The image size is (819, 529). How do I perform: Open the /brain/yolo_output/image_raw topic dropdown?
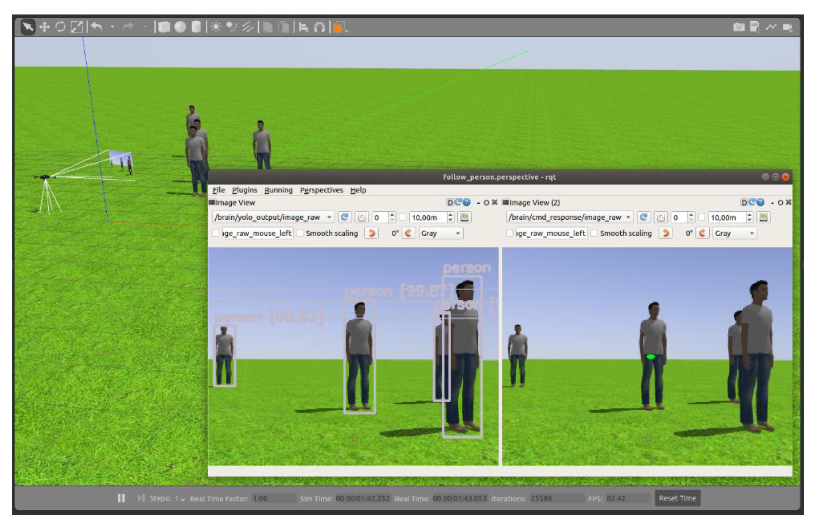[329, 217]
